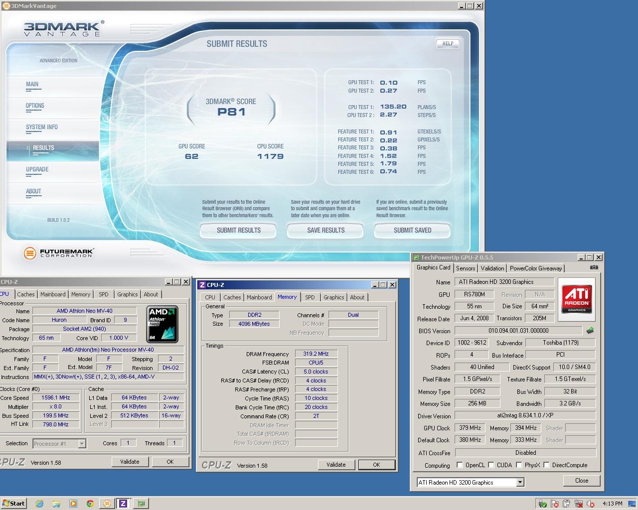Click the CAS# Latency 5.0 clocks value
The height and width of the screenshot is (510, 638).
pyautogui.click(x=316, y=372)
